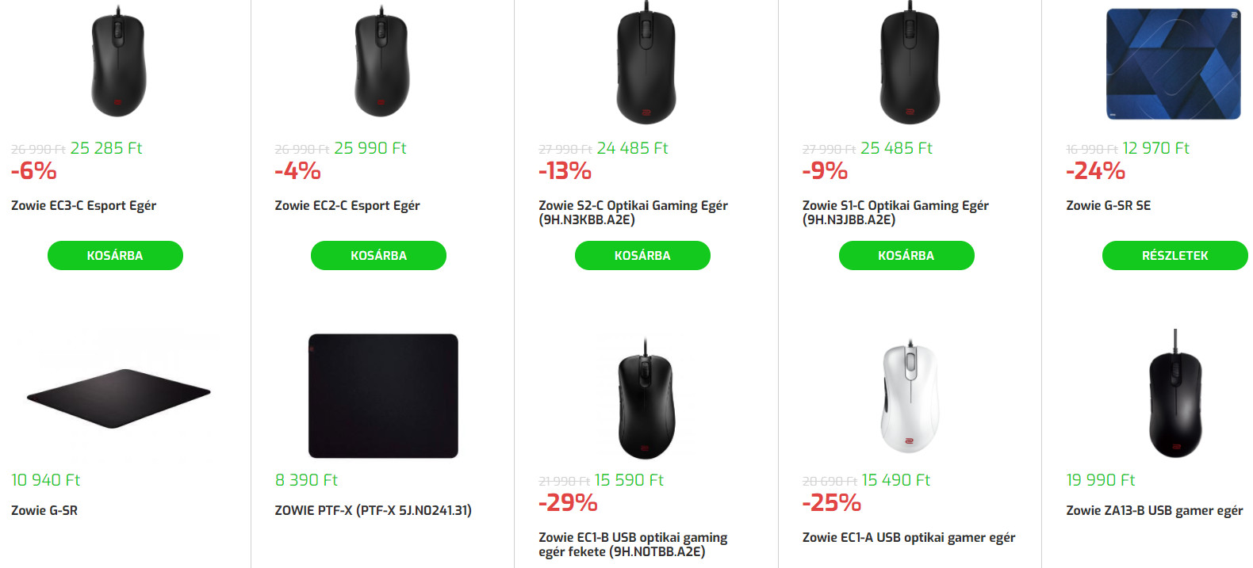Open Részletek for Zowie G-SR SE
This screenshot has height=568, width=1253.
1174,255
